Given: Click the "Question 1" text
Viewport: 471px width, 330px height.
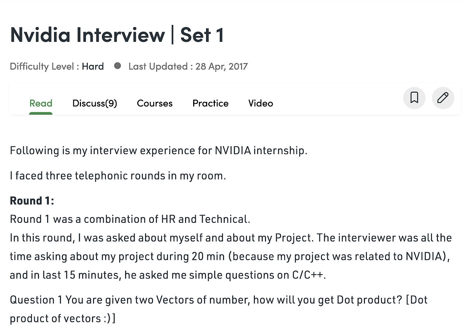Looking at the screenshot, I should tap(36, 300).
